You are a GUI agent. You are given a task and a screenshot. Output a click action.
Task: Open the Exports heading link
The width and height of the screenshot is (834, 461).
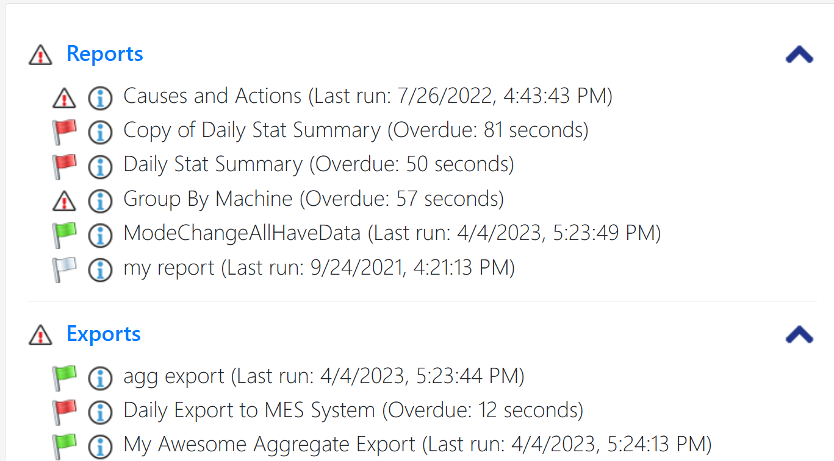[104, 334]
